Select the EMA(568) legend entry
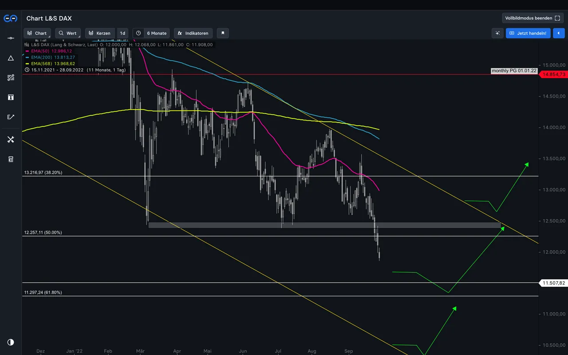568x355 pixels. tap(53, 63)
